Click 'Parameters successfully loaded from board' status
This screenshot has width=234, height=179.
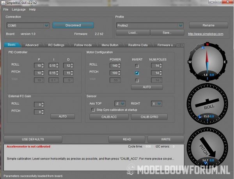33,176
